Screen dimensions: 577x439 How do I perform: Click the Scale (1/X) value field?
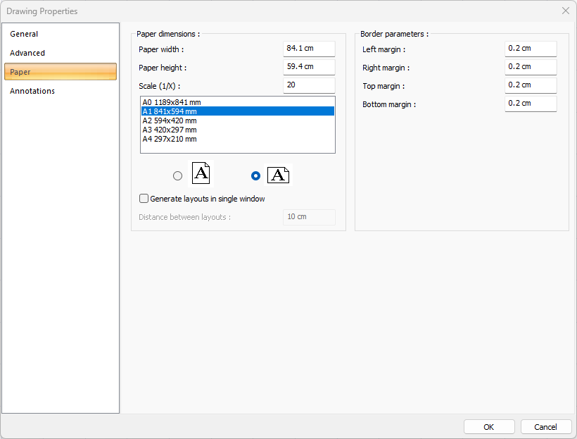coord(309,85)
